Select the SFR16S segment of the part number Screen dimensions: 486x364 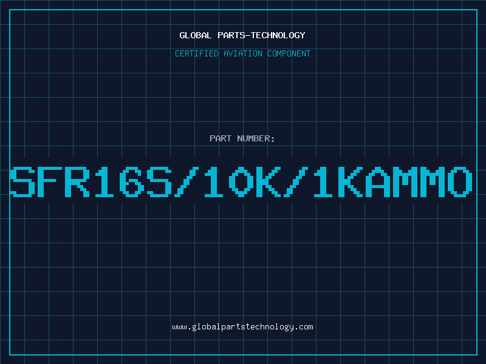91,181
